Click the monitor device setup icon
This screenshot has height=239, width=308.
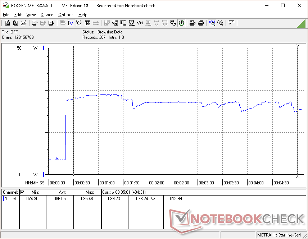point(131,23)
